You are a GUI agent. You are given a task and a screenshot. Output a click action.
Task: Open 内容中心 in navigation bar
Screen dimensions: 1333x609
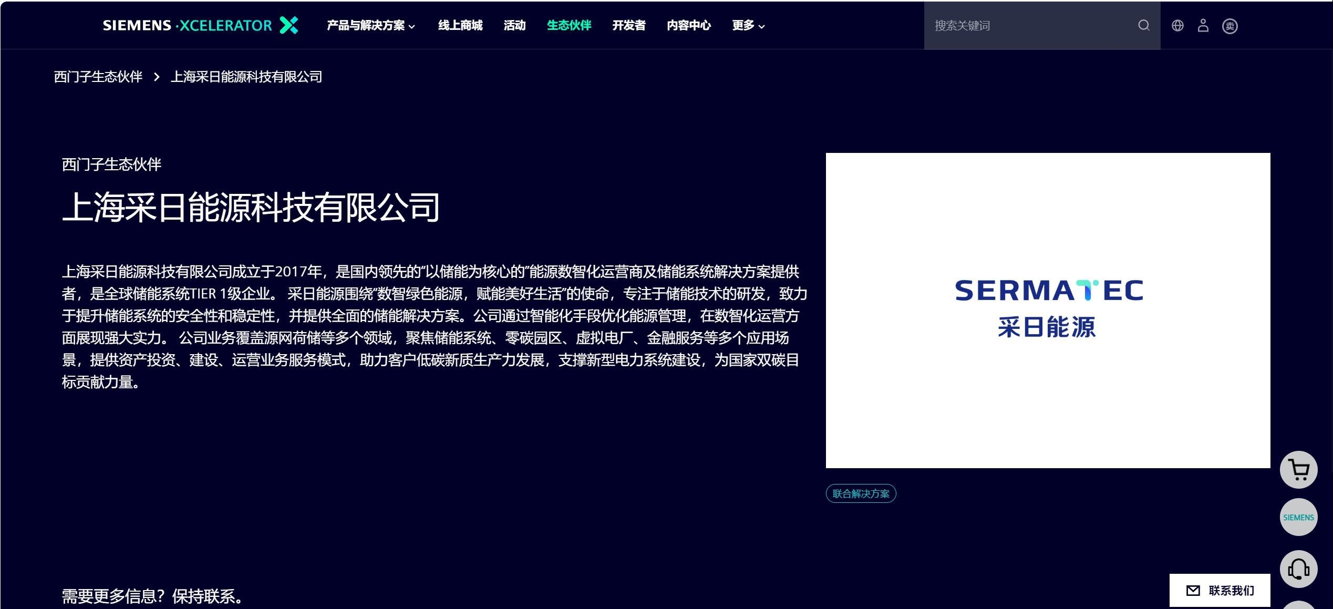pyautogui.click(x=689, y=25)
